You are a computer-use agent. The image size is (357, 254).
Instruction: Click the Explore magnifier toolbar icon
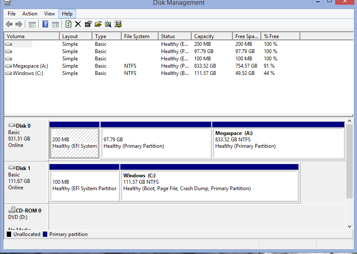[x=108, y=24]
